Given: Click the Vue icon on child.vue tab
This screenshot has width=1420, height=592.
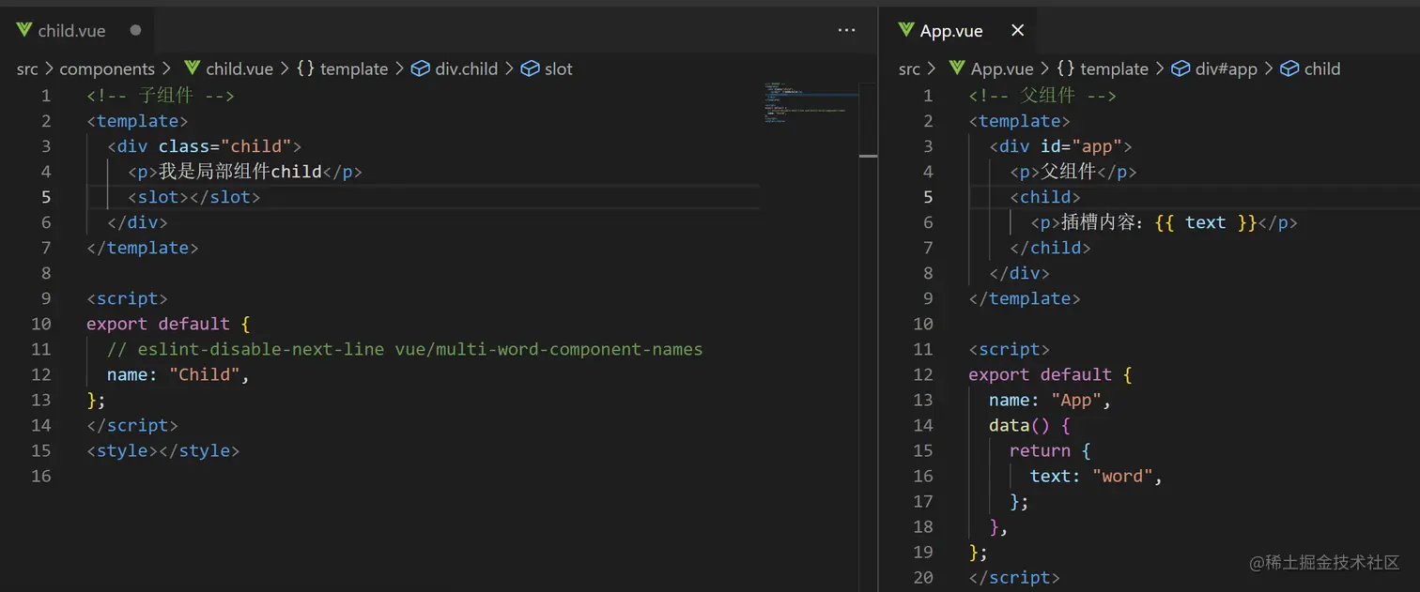Looking at the screenshot, I should pos(24,30).
